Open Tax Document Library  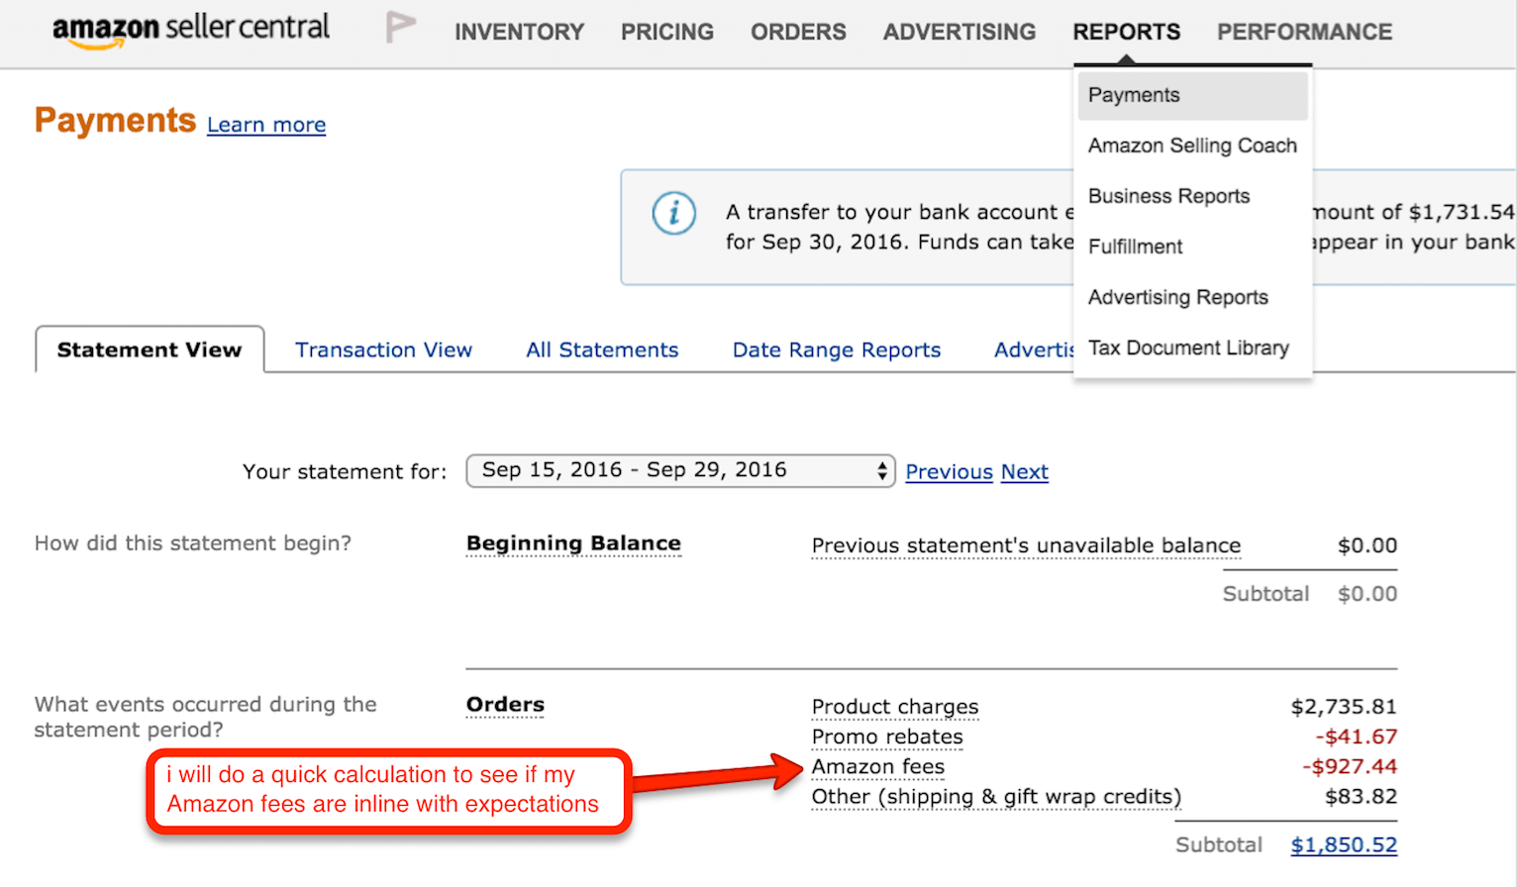tap(1188, 347)
